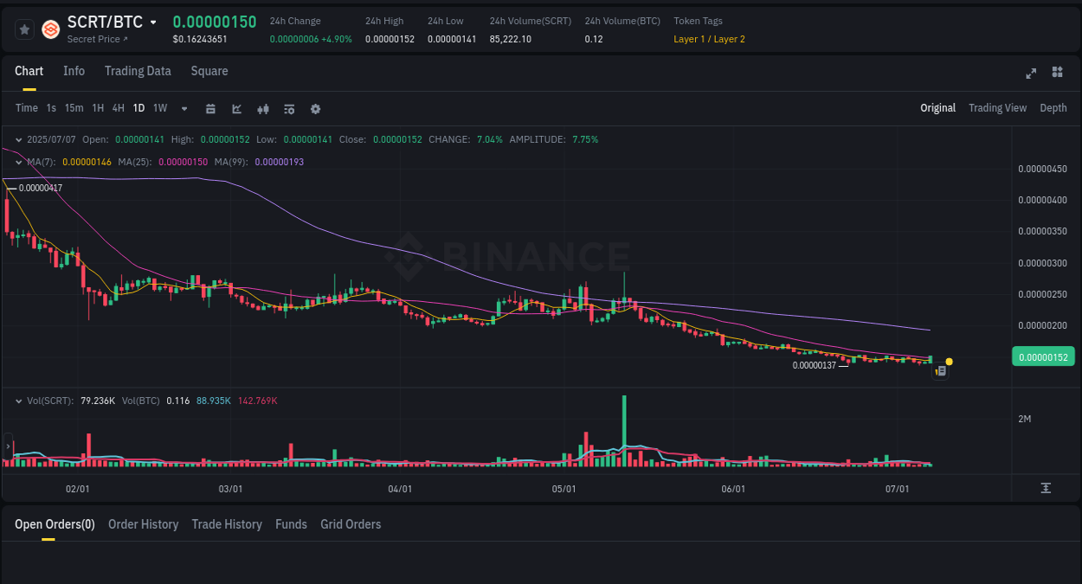The height and width of the screenshot is (584, 1082).
Task: Switch to the Trading Data tab
Action: pos(138,71)
